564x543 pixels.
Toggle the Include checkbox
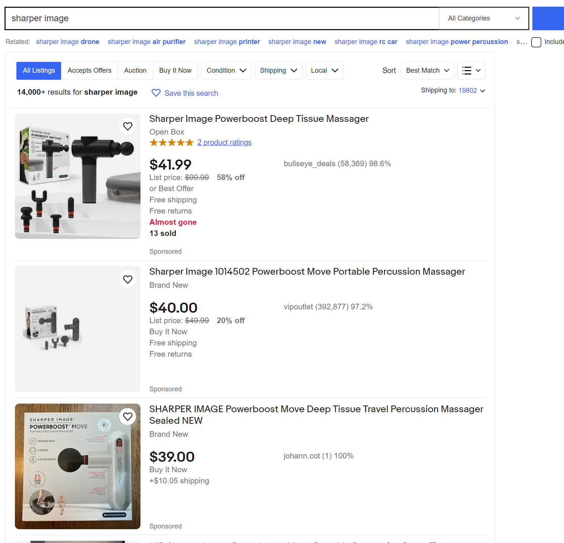click(536, 42)
